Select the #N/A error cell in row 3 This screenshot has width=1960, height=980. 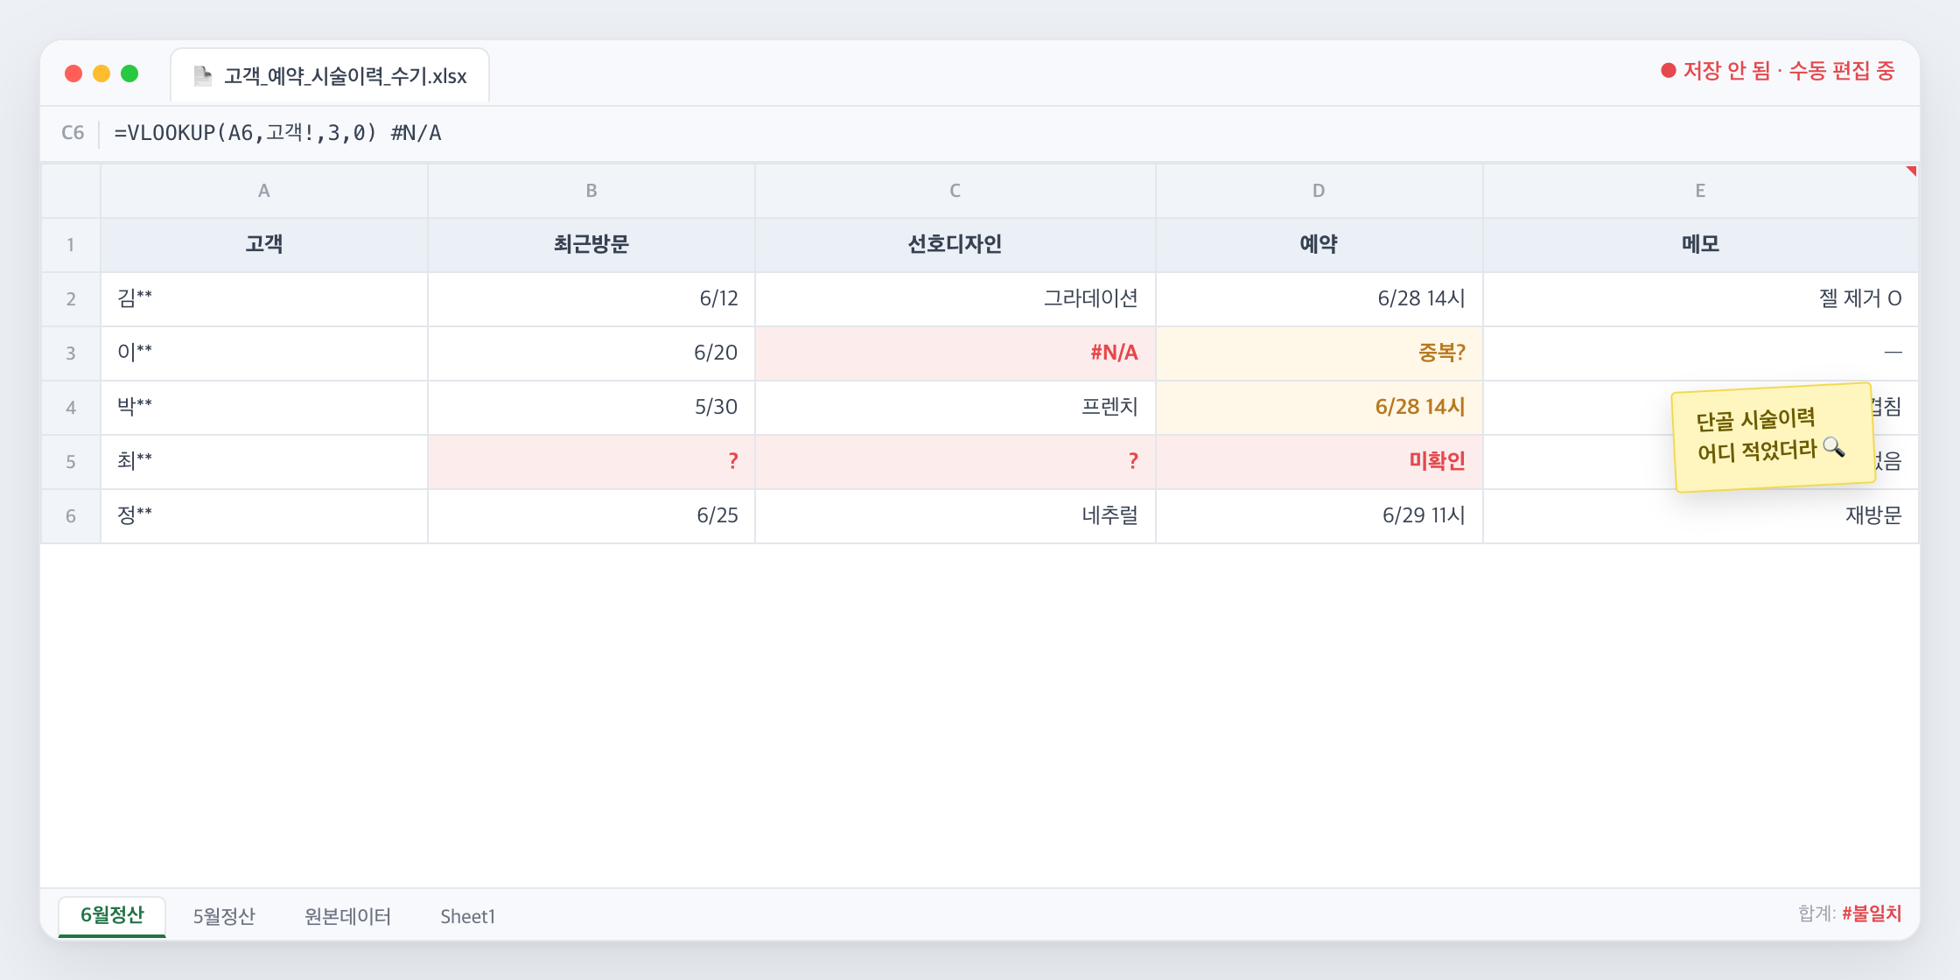tap(955, 353)
